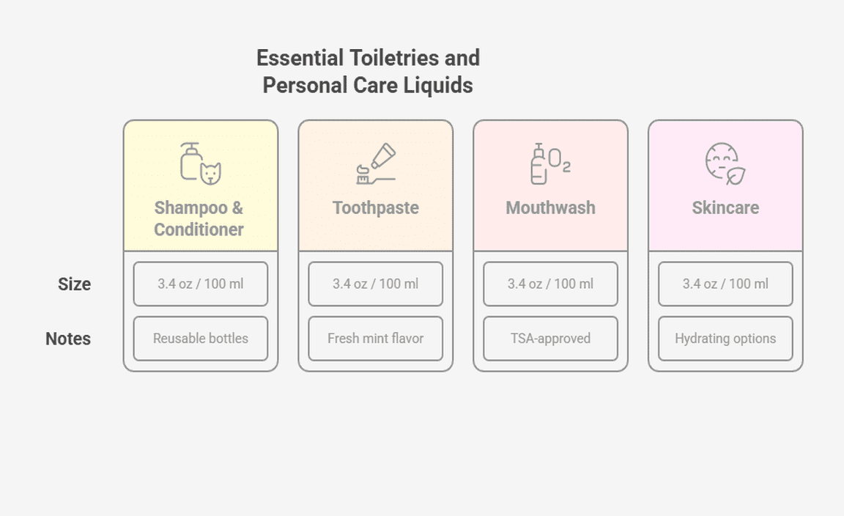The width and height of the screenshot is (844, 516).
Task: Click the Size row label
Action: (x=75, y=284)
